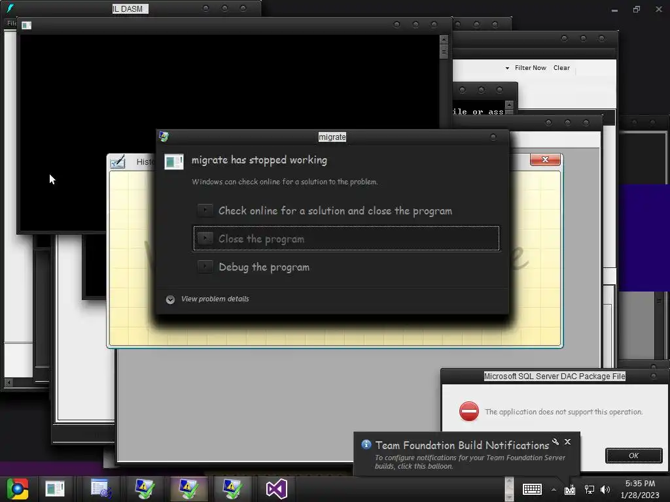Viewport: 670px width, 502px height.
Task: Open Visual Studio from the taskbar
Action: point(277,489)
